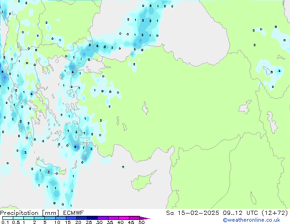290x224 pixels.
Task: Click the "0.5" legend scale label
Action: point(16,222)
